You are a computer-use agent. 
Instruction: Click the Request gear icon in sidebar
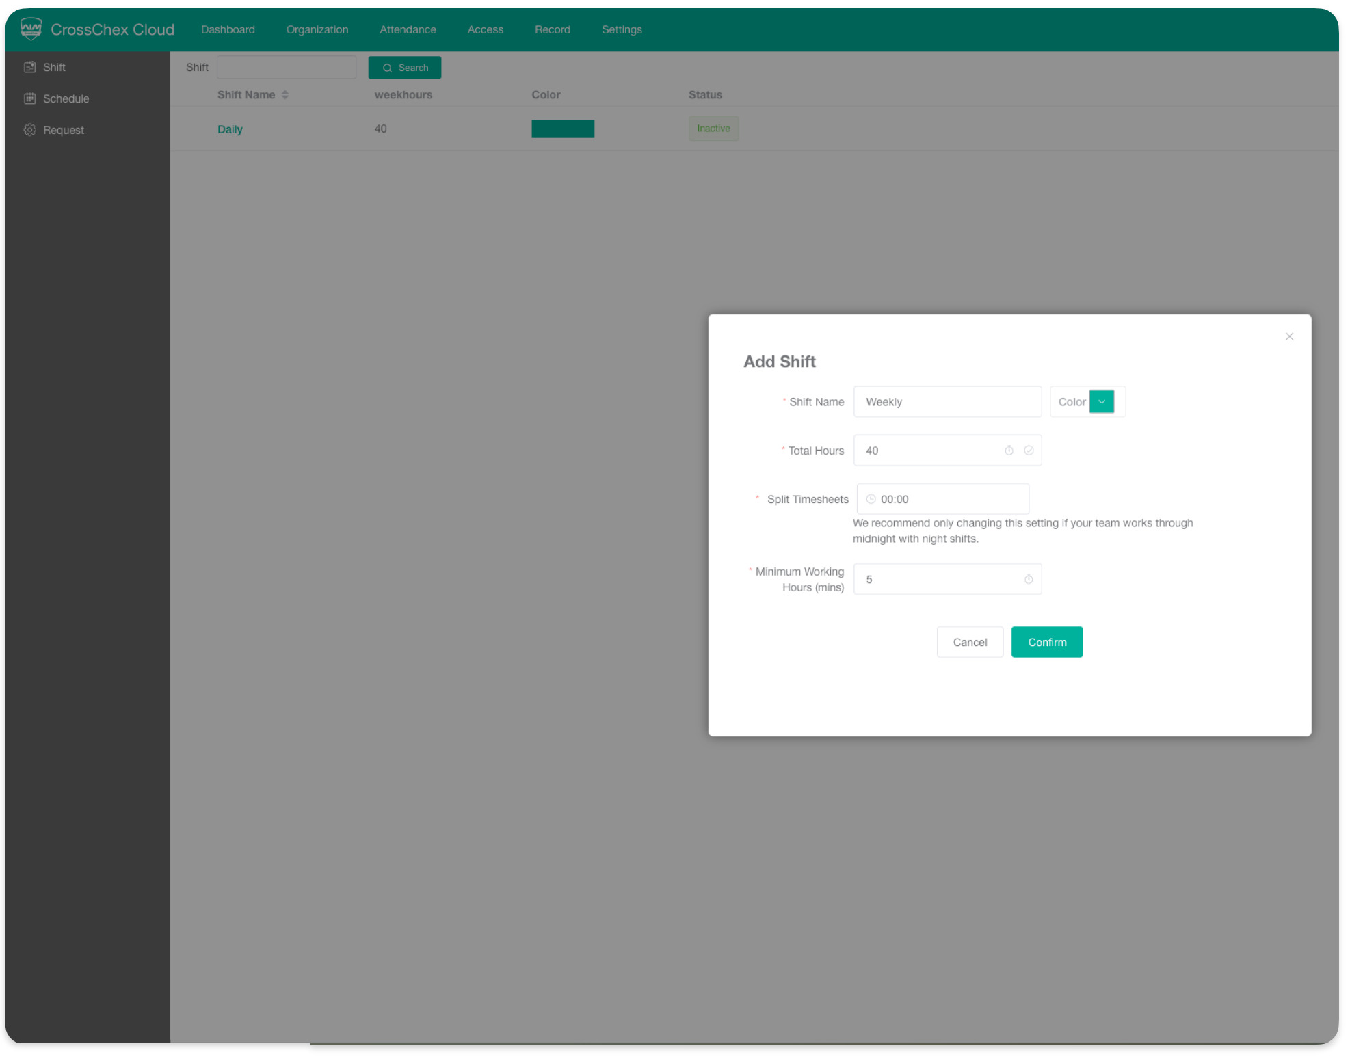[x=29, y=130]
